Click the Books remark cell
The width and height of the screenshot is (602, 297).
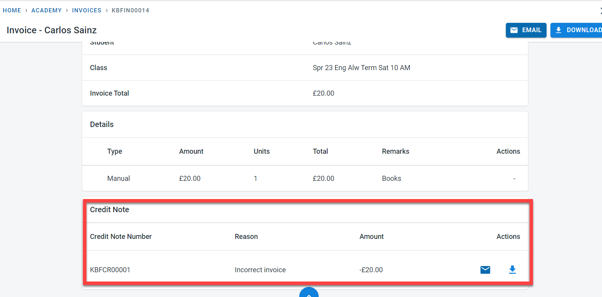[x=392, y=179]
